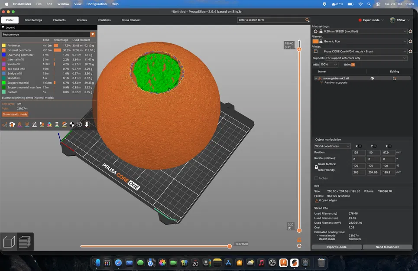Open the Feature type dropdown in the legend
This screenshot has height=271, width=418.
93,34
